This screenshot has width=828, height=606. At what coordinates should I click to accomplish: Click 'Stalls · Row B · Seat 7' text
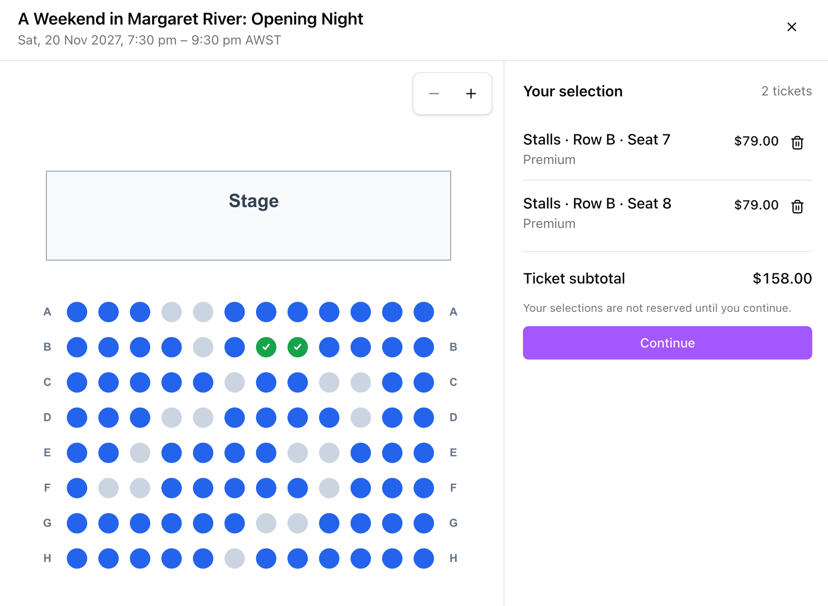597,139
